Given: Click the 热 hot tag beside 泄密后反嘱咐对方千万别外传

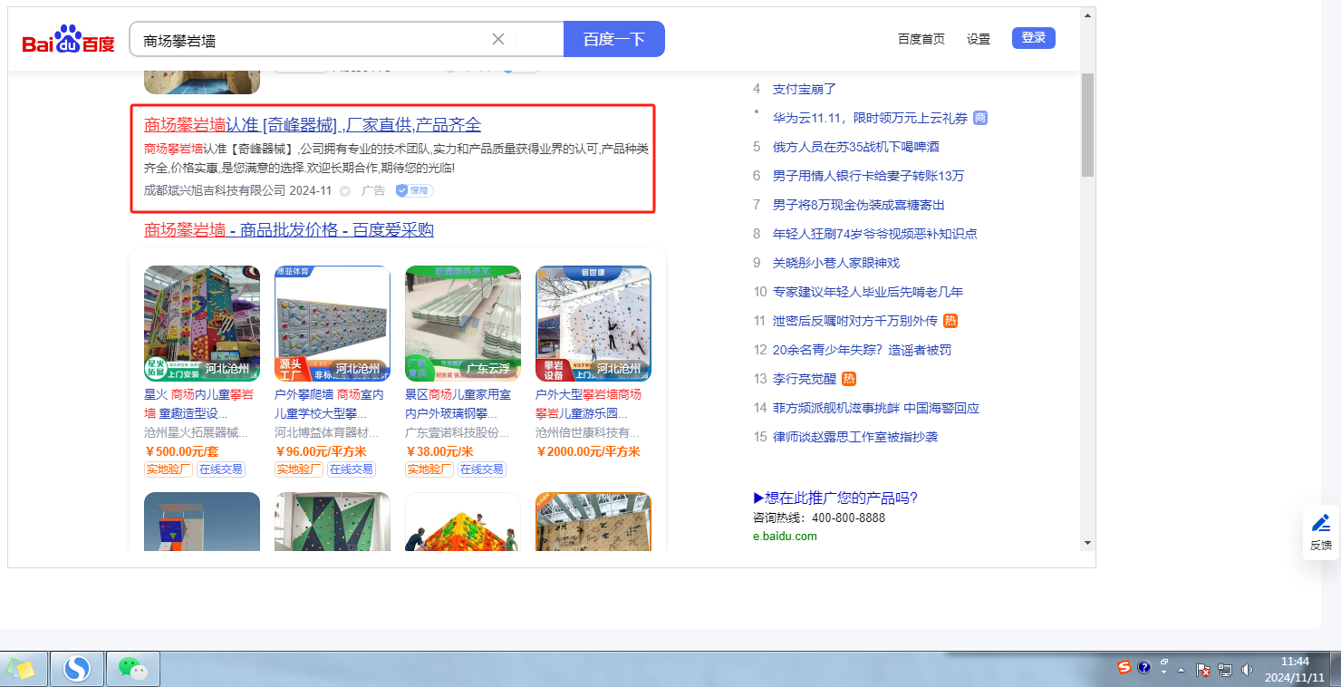Looking at the screenshot, I should 950,321.
